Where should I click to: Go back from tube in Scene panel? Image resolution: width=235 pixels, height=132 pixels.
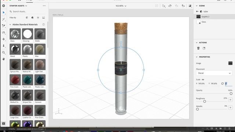click(x=197, y=11)
